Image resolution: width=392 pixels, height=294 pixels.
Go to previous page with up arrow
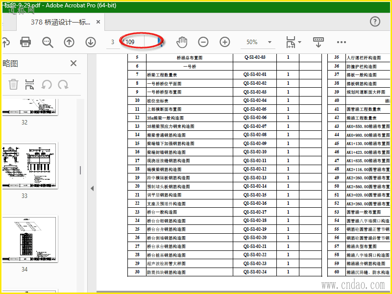(69, 42)
